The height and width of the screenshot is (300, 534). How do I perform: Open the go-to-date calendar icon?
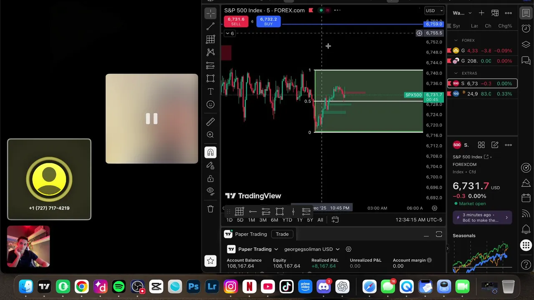pyautogui.click(x=335, y=220)
